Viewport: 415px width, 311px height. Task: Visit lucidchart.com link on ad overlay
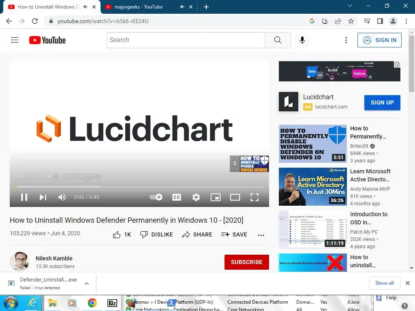pos(81,176)
